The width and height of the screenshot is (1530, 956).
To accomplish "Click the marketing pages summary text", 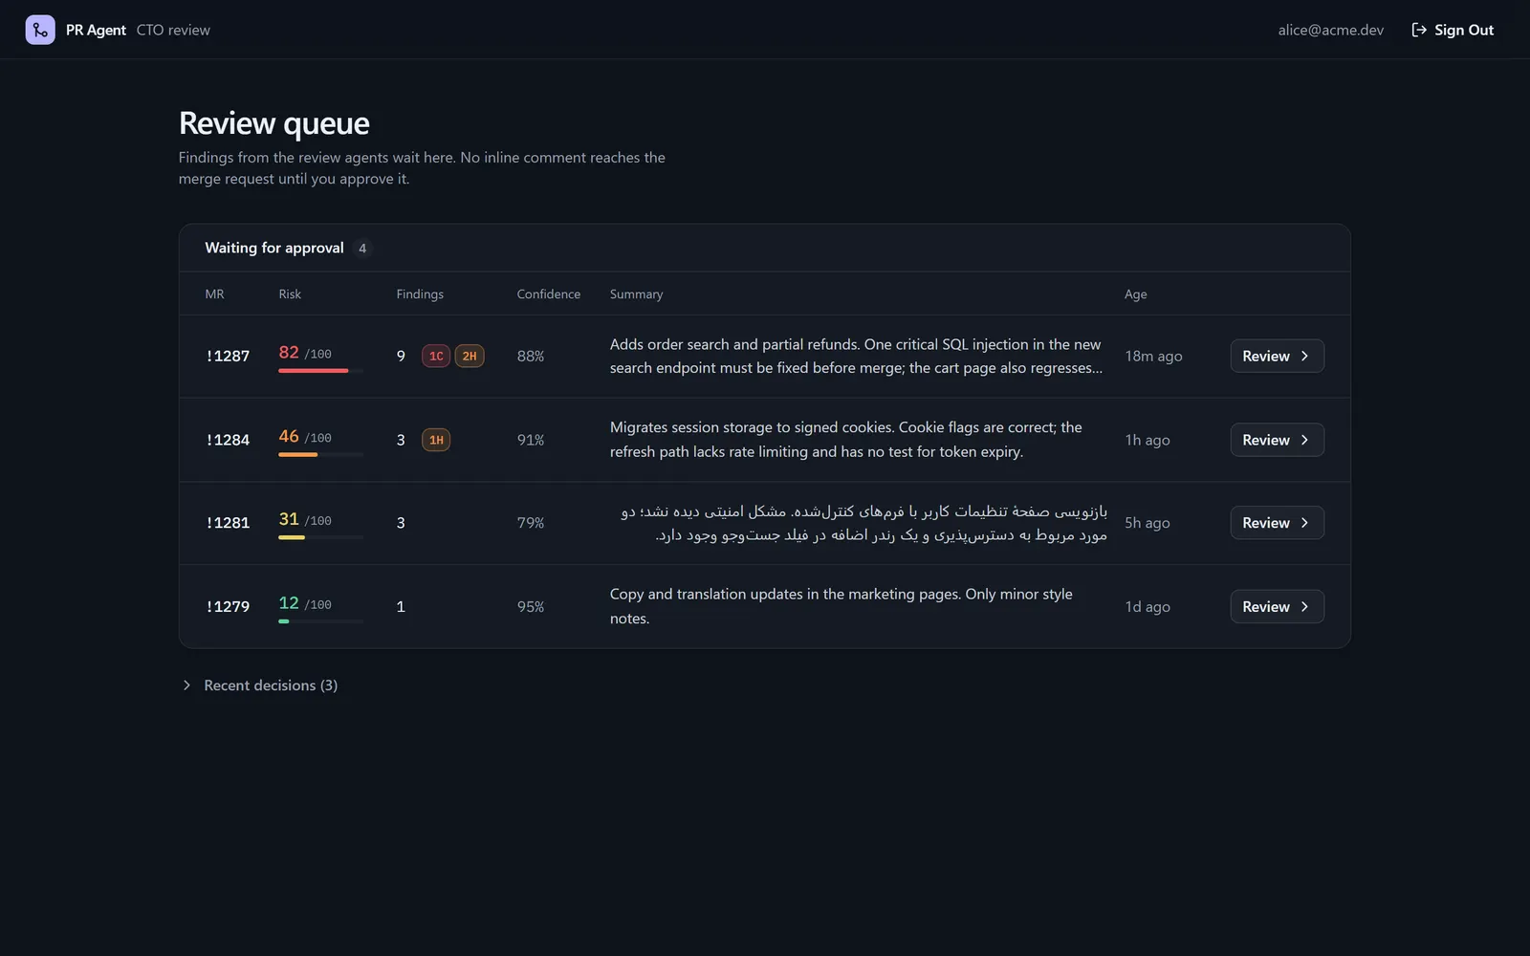I will [x=841, y=606].
